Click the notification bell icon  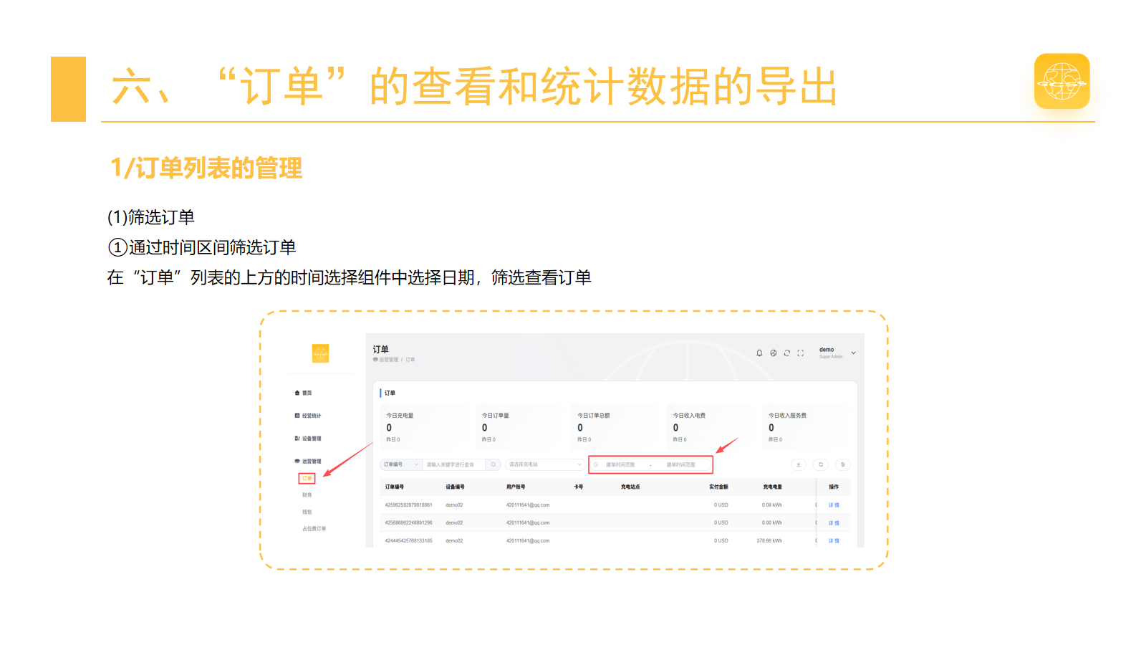(759, 353)
